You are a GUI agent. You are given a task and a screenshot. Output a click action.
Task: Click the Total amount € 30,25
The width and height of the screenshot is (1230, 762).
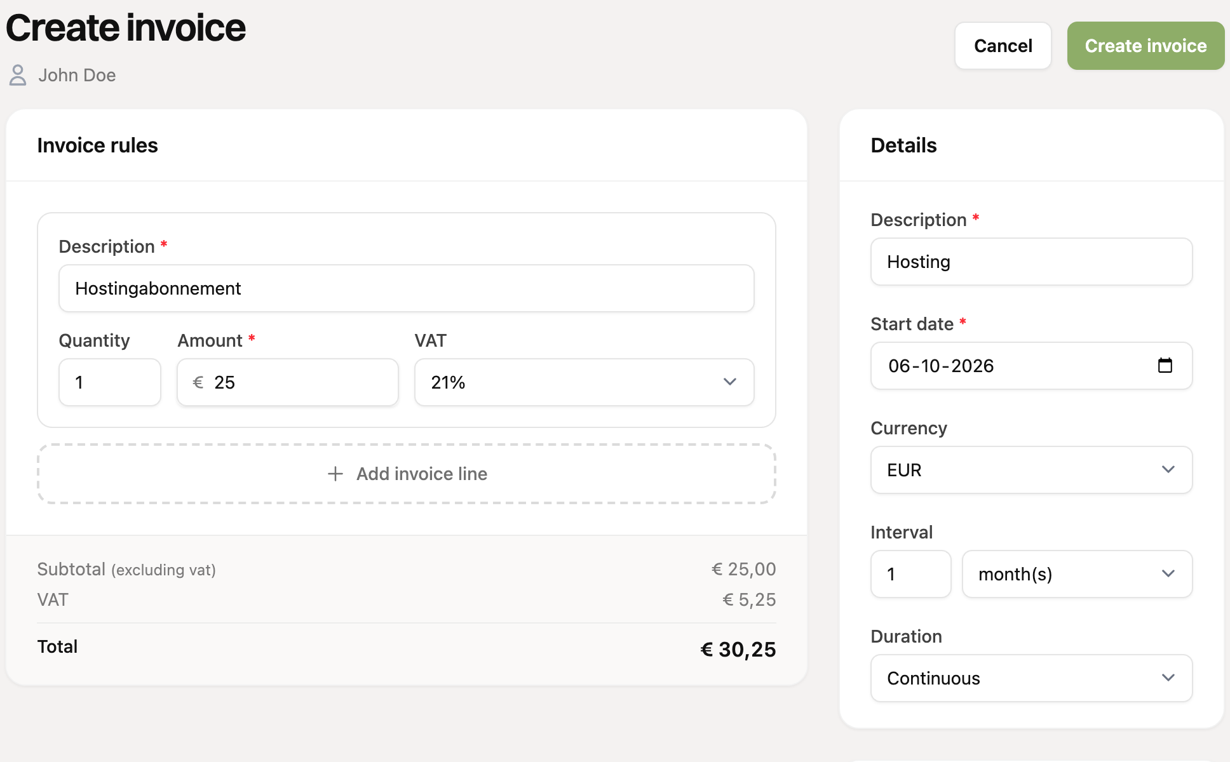pos(738,649)
